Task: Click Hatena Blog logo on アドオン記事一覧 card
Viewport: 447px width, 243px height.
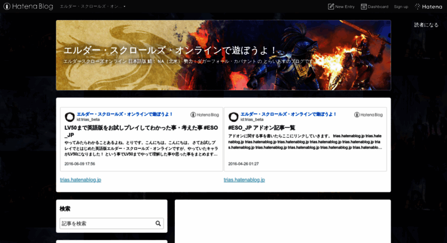Action: click(368, 115)
